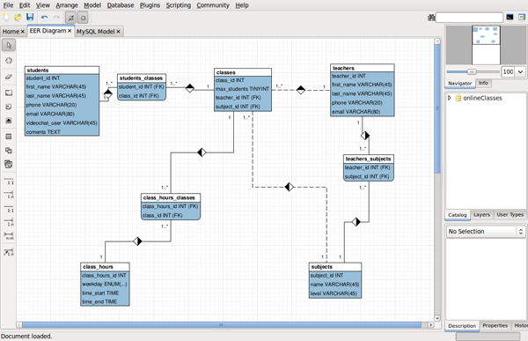Switch to the Layers tab

(x=481, y=215)
